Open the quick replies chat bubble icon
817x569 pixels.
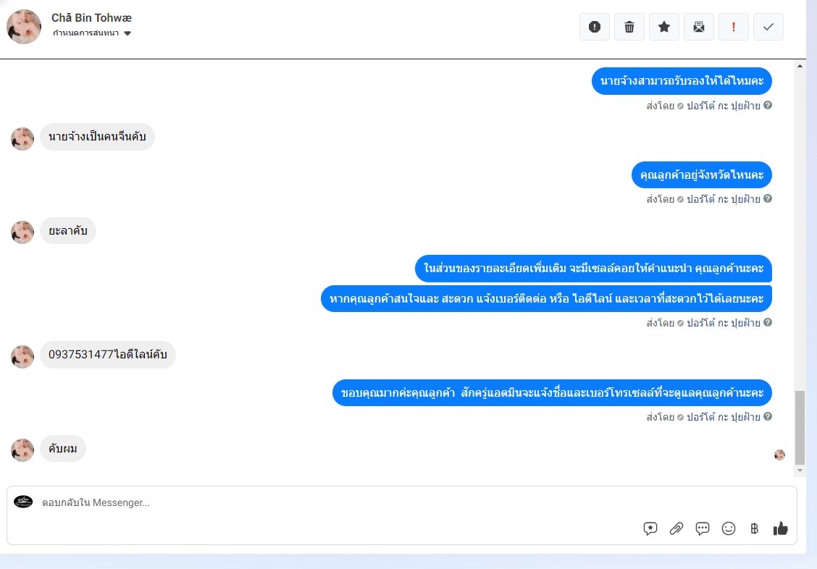pos(703,529)
